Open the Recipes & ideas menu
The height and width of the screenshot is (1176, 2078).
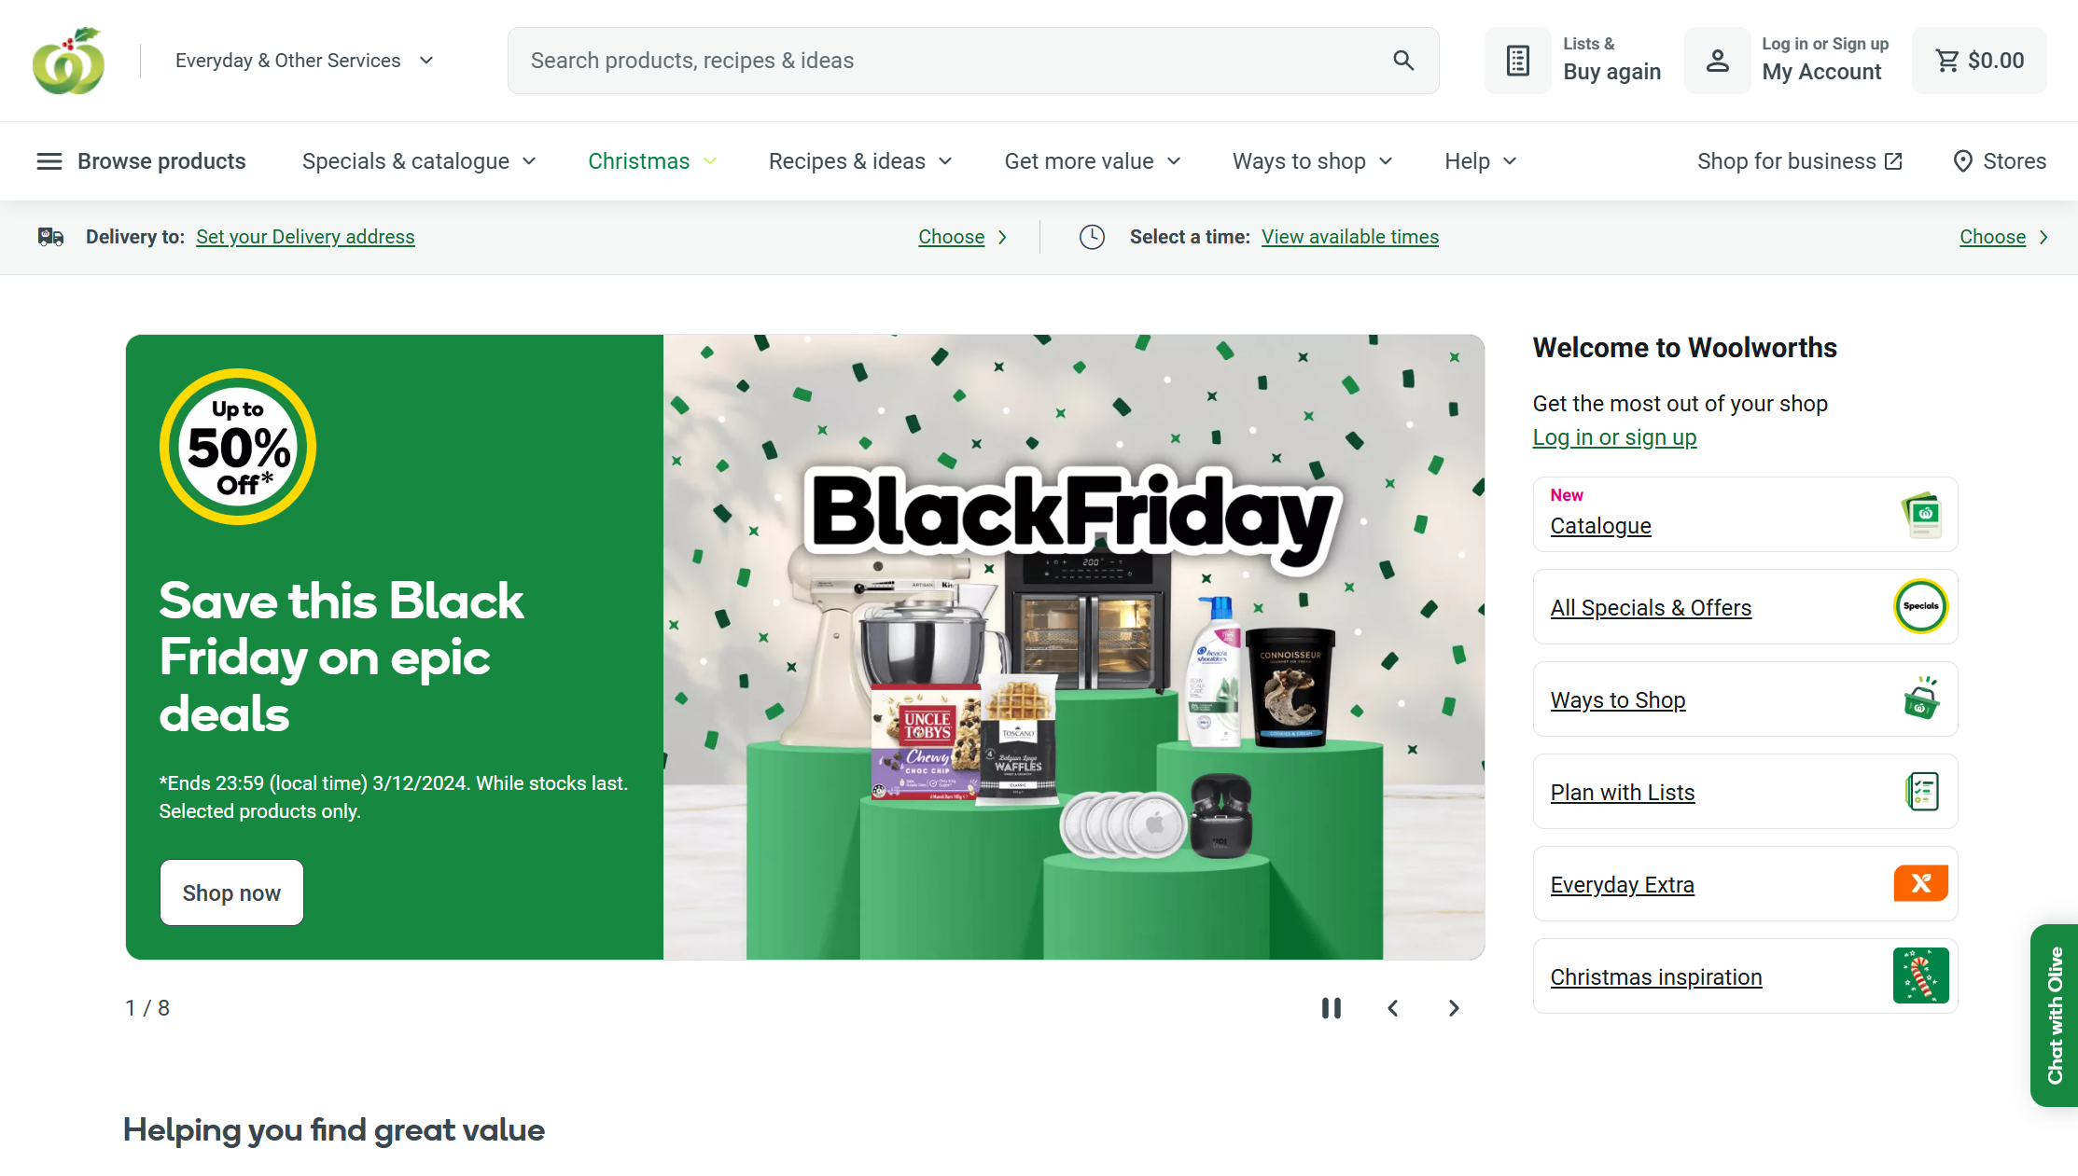(x=860, y=161)
